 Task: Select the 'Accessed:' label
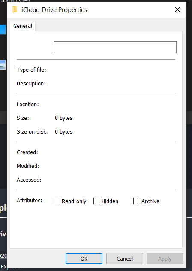coord(29,180)
